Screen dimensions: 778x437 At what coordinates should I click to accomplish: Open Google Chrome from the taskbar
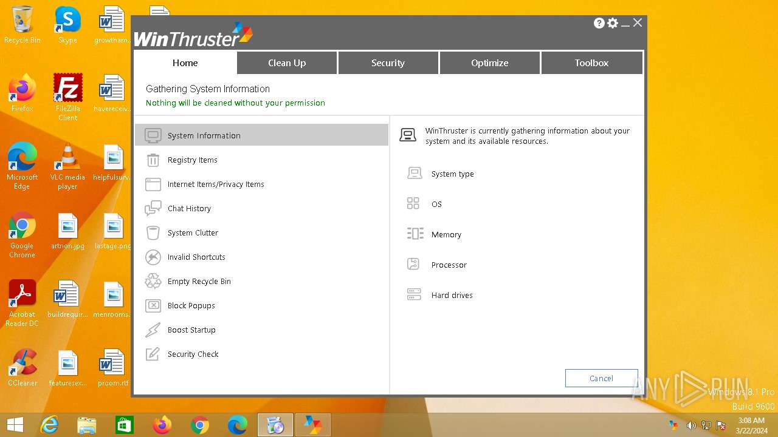click(200, 425)
